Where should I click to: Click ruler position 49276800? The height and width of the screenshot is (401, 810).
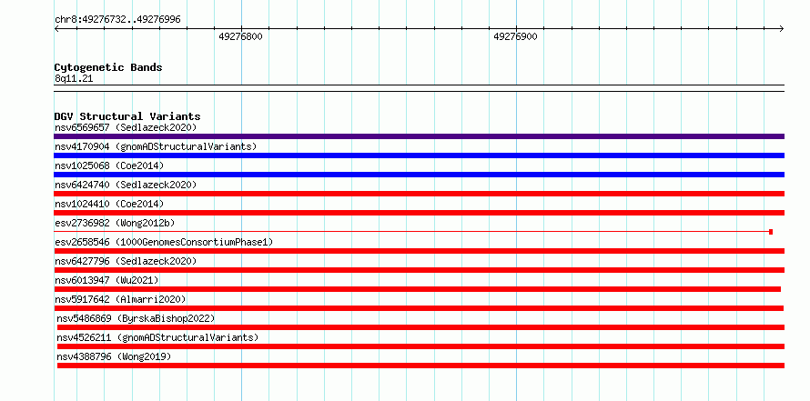240,36
